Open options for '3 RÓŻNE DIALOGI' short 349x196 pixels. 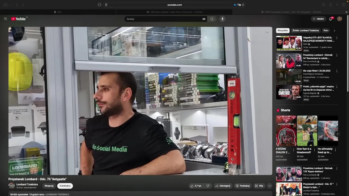coord(294,150)
